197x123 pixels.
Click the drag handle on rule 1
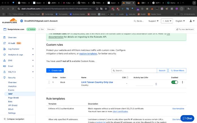pos(49,82)
